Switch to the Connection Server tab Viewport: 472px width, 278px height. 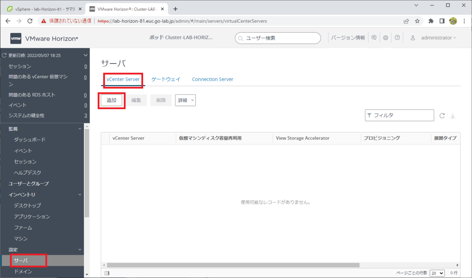click(212, 79)
